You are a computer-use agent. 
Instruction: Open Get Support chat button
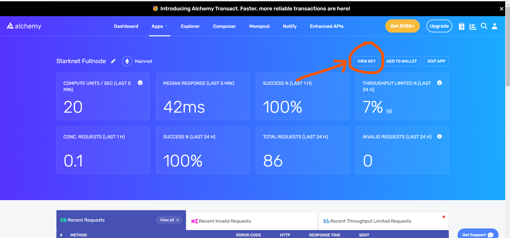tap(478, 234)
